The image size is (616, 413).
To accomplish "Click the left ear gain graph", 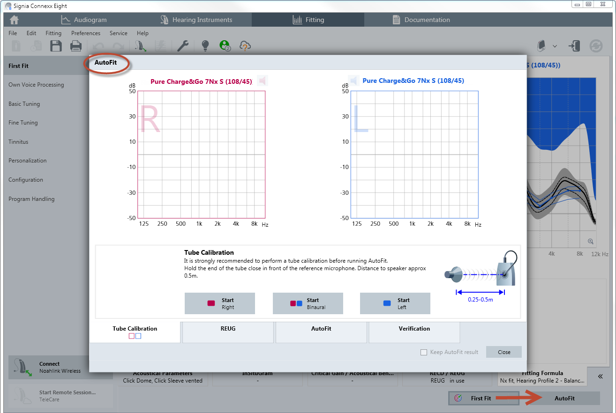I will (x=414, y=155).
